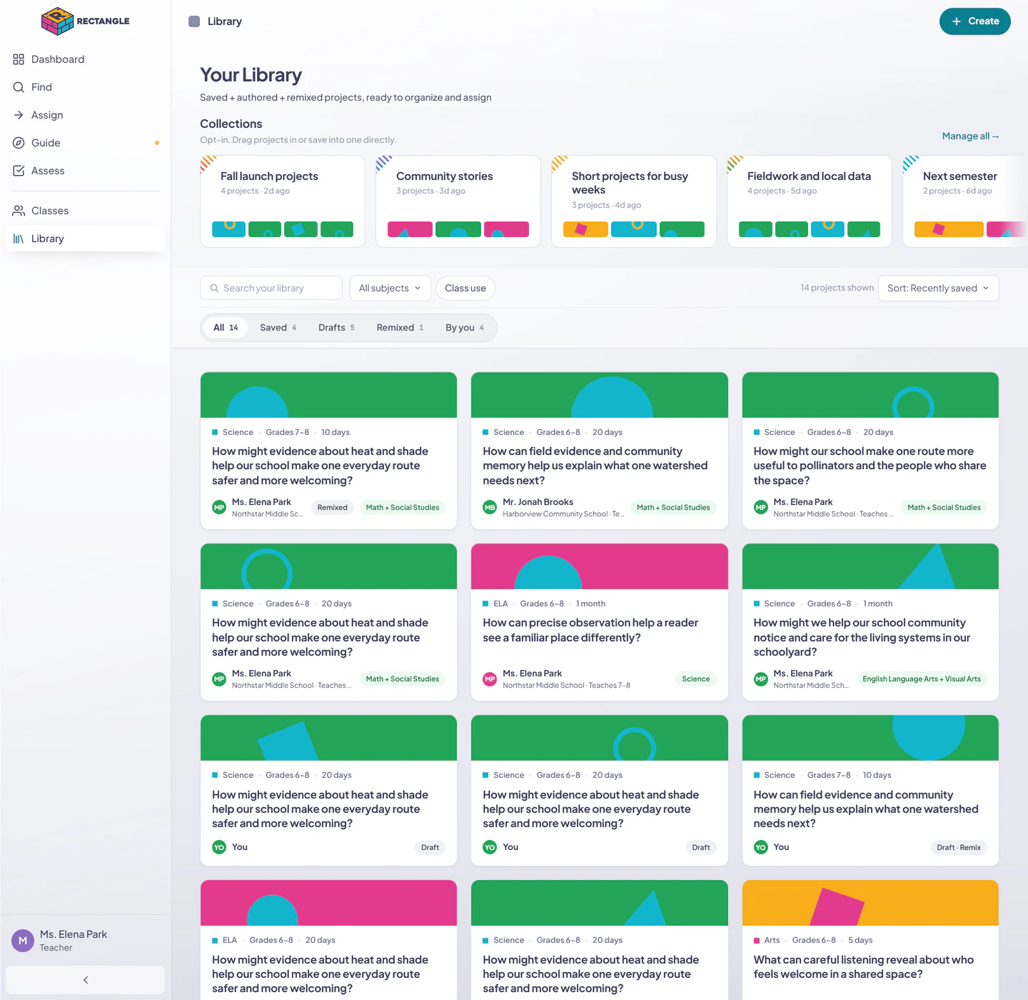
Task: Open the Guide compass icon
Action: pos(19,143)
